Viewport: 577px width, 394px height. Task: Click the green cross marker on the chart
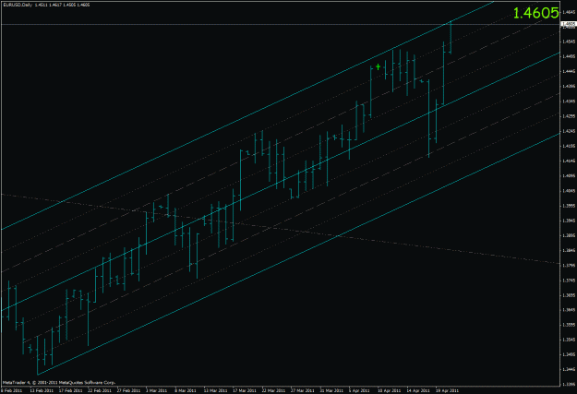click(x=378, y=66)
